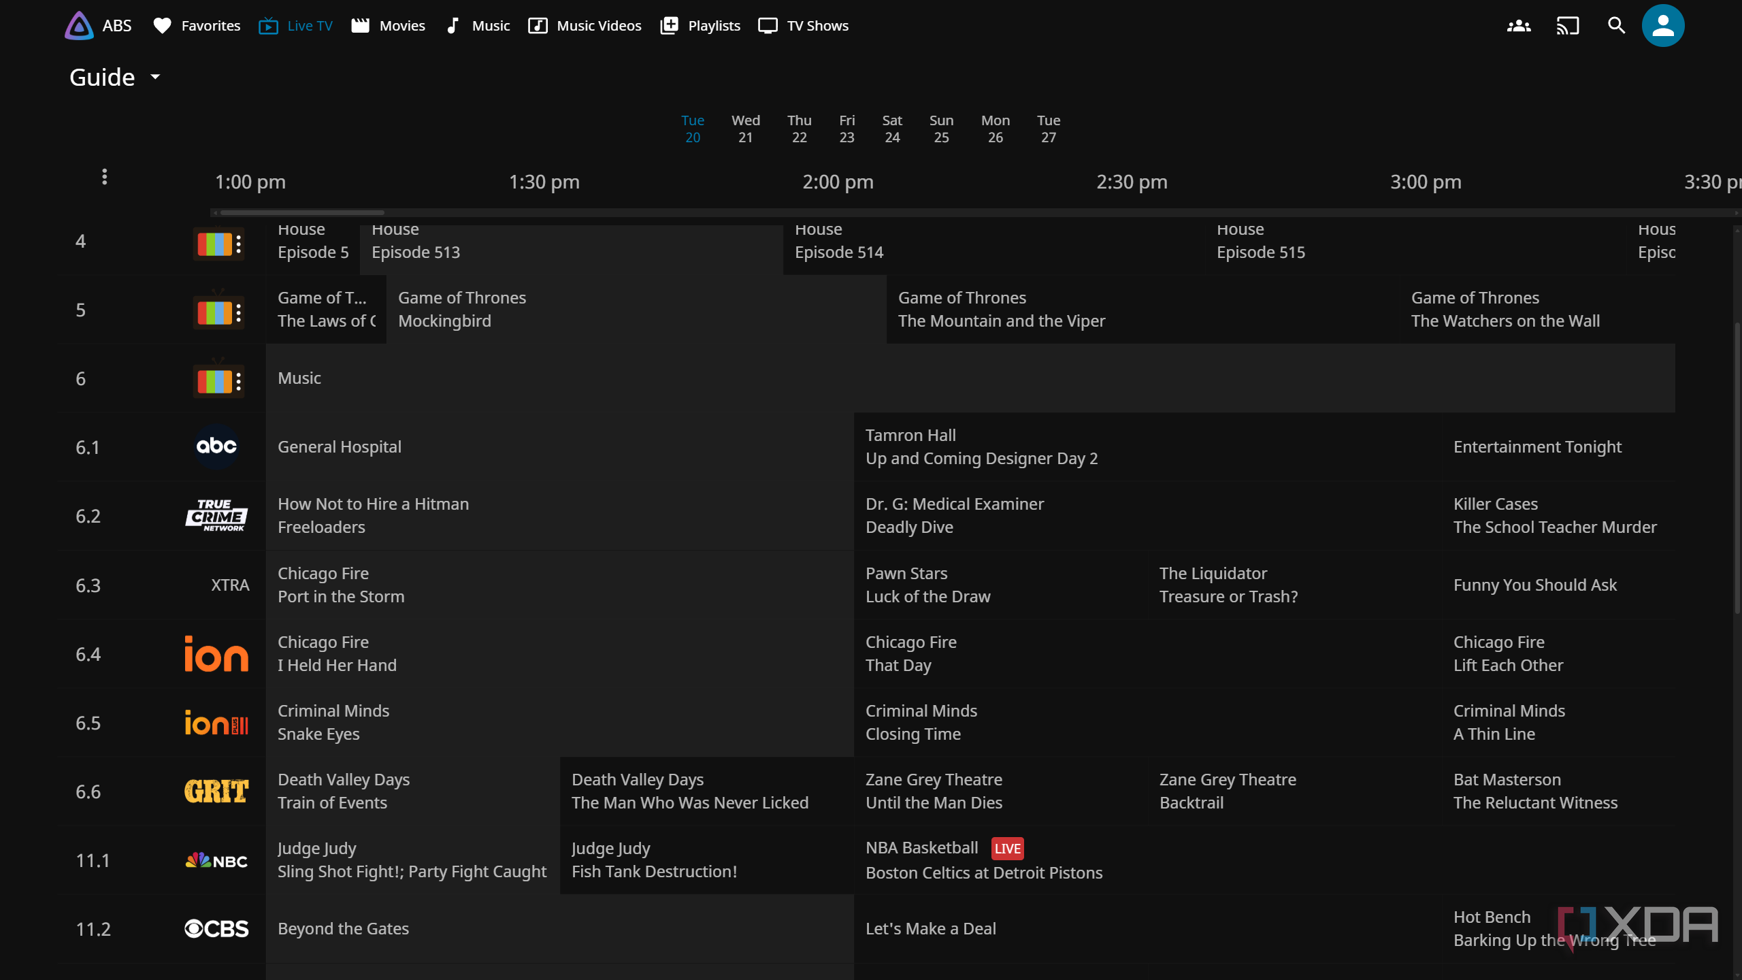Click the Cast to device icon
1742x980 pixels.
(x=1568, y=26)
